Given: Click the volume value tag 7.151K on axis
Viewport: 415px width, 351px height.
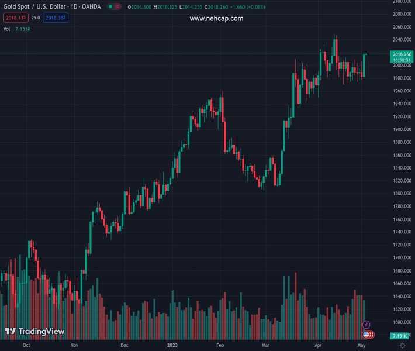Looking at the screenshot, I should [400, 336].
